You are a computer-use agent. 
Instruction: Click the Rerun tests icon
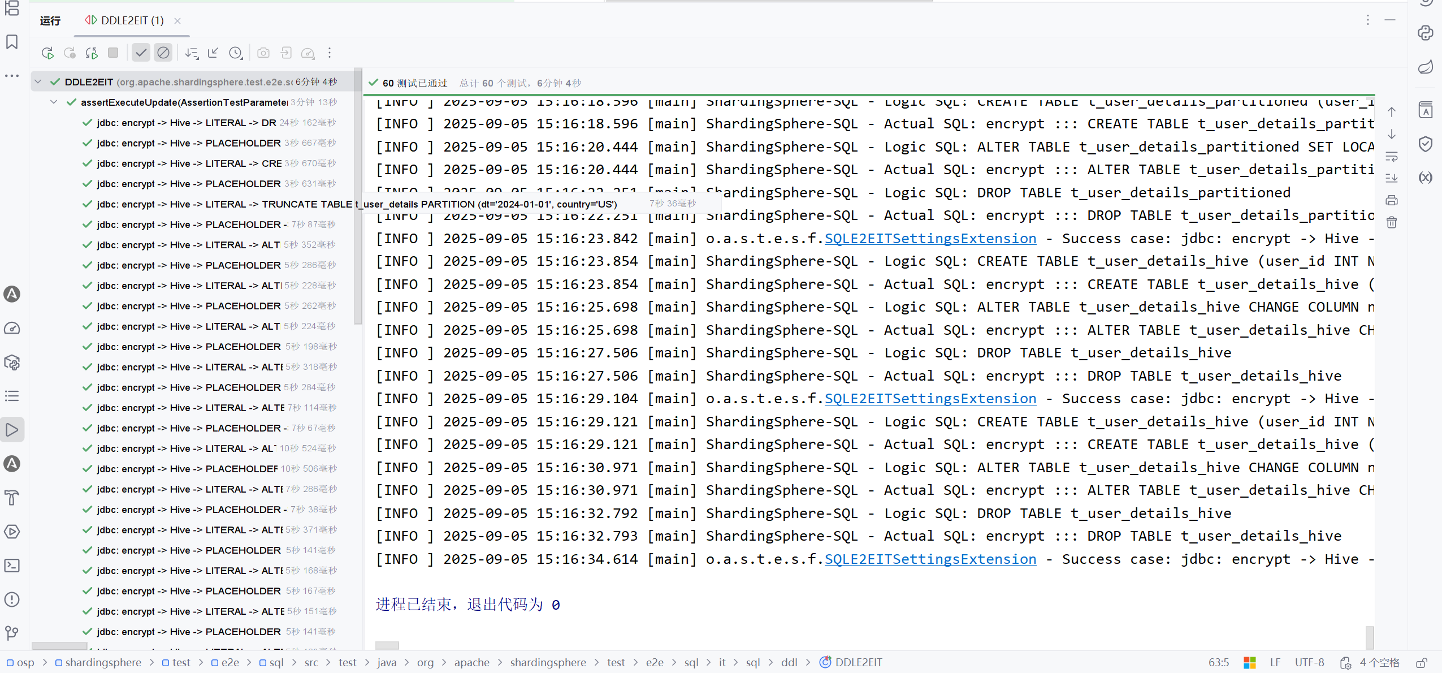47,53
